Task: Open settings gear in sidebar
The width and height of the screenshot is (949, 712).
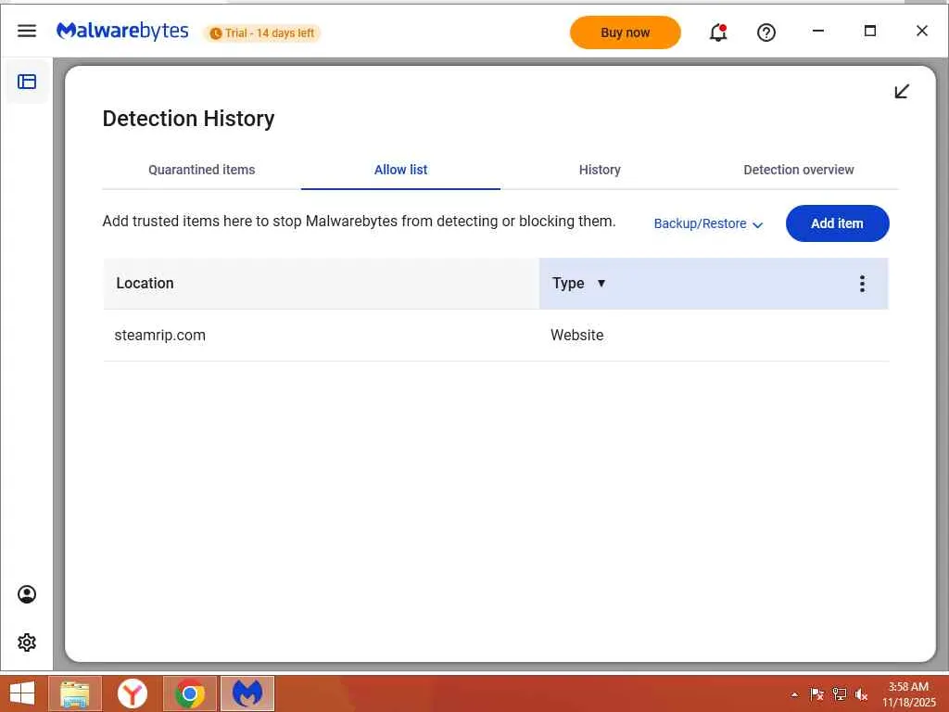Action: 27,642
